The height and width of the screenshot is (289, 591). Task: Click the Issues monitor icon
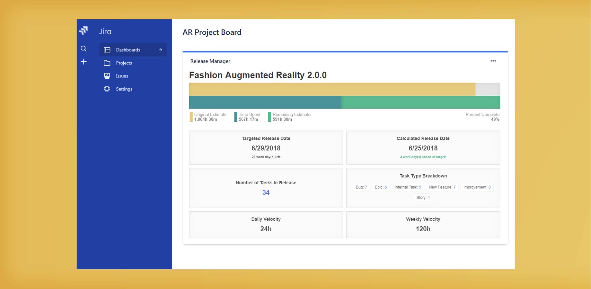[x=107, y=76]
